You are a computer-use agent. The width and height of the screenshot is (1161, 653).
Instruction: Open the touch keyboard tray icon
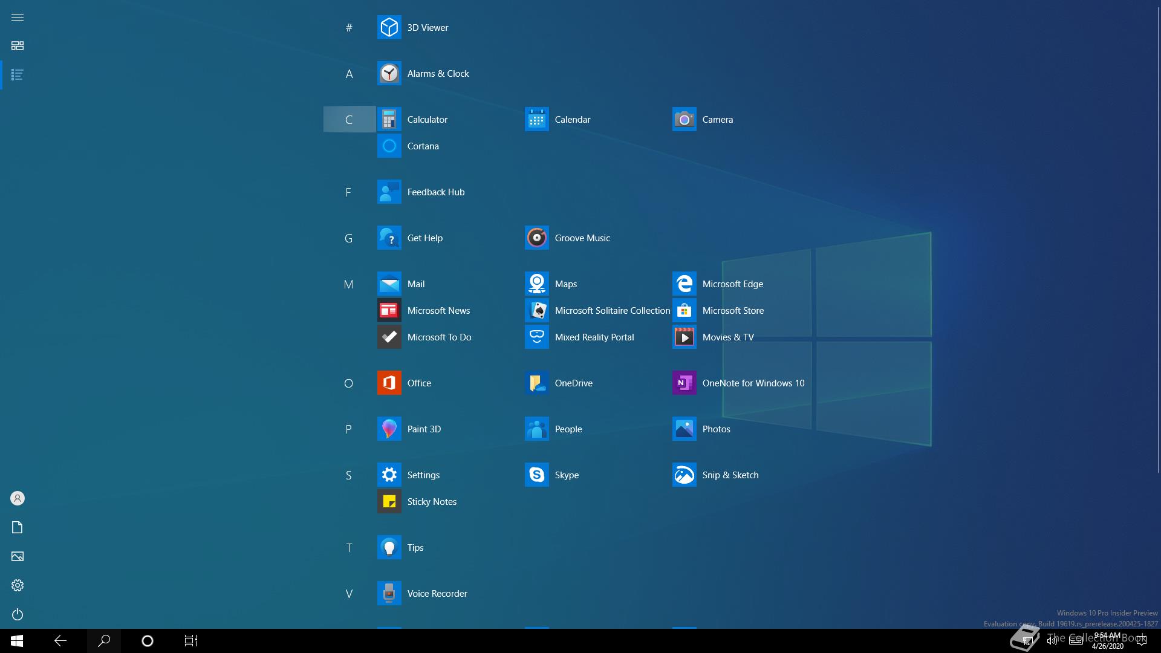point(1076,641)
